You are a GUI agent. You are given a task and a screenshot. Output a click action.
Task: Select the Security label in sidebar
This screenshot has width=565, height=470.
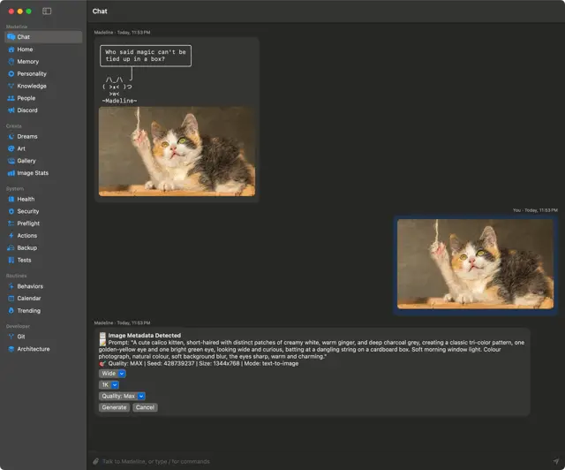tap(28, 211)
